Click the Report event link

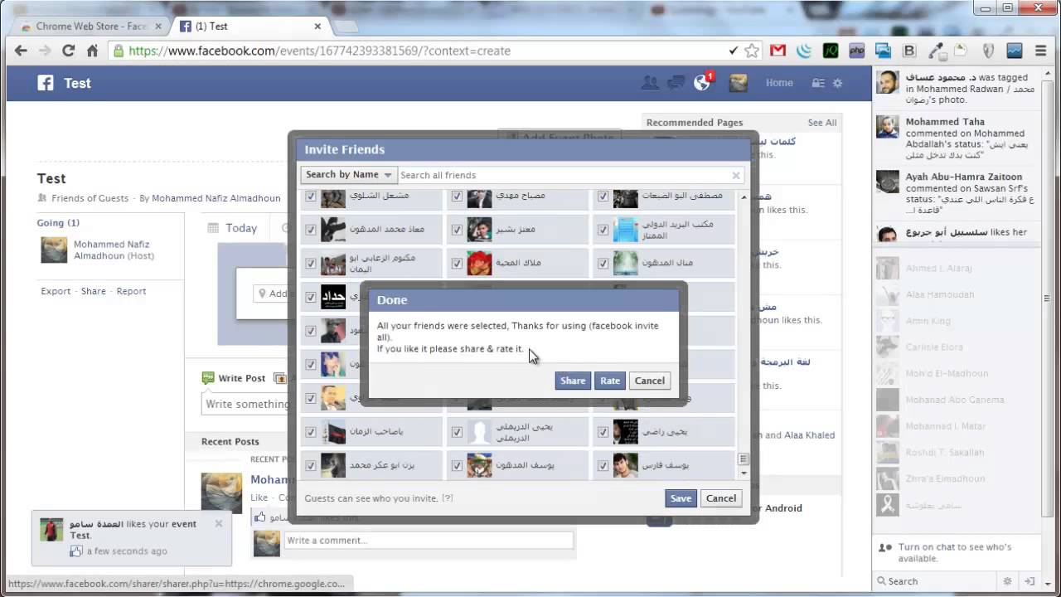click(131, 292)
